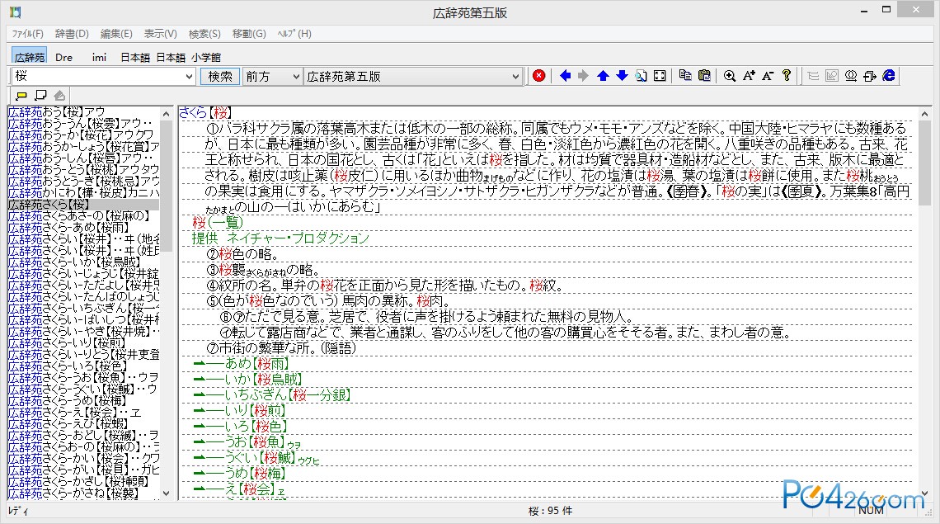The image size is (940, 524).
Task: Jump to next entry with blue down arrow
Action: pyautogui.click(x=622, y=76)
